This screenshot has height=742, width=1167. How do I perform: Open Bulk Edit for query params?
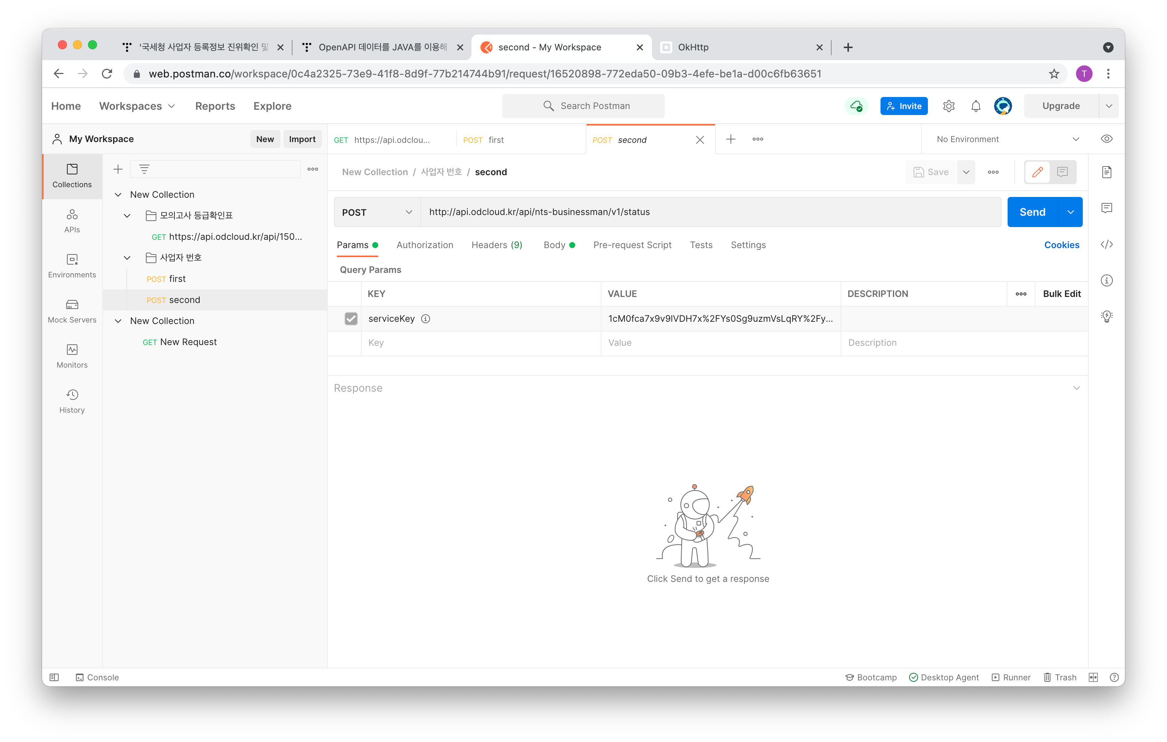[x=1061, y=294]
